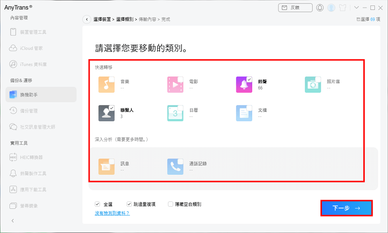Click the 日曆 calendar category icon
Screen dimensions: 388x233
(x=175, y=113)
